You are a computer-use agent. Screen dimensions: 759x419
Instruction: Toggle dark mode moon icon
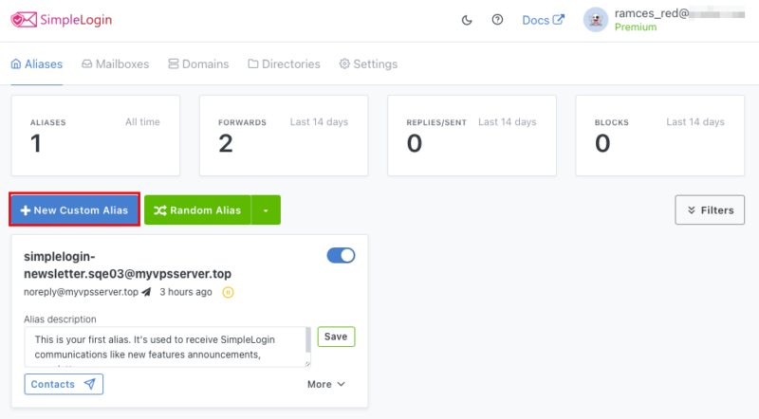point(467,20)
